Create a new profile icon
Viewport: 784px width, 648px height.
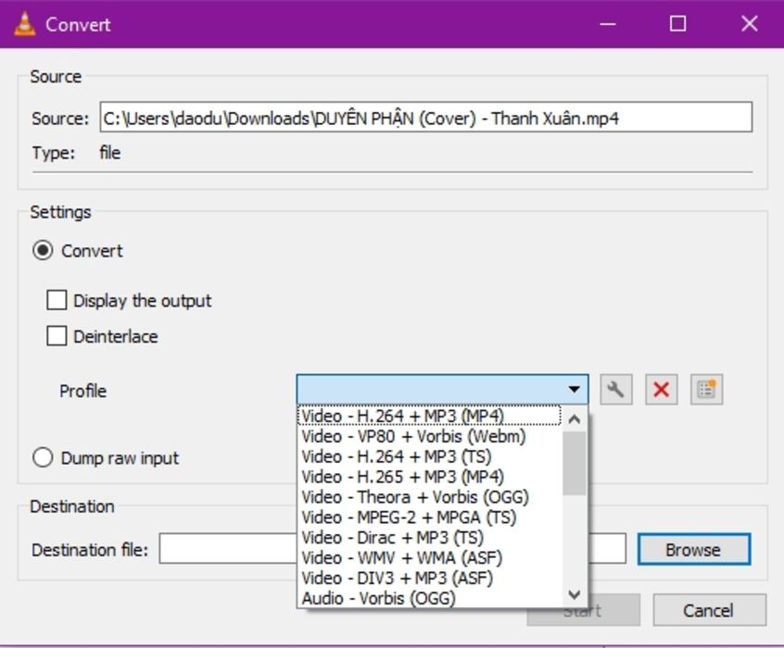(706, 389)
